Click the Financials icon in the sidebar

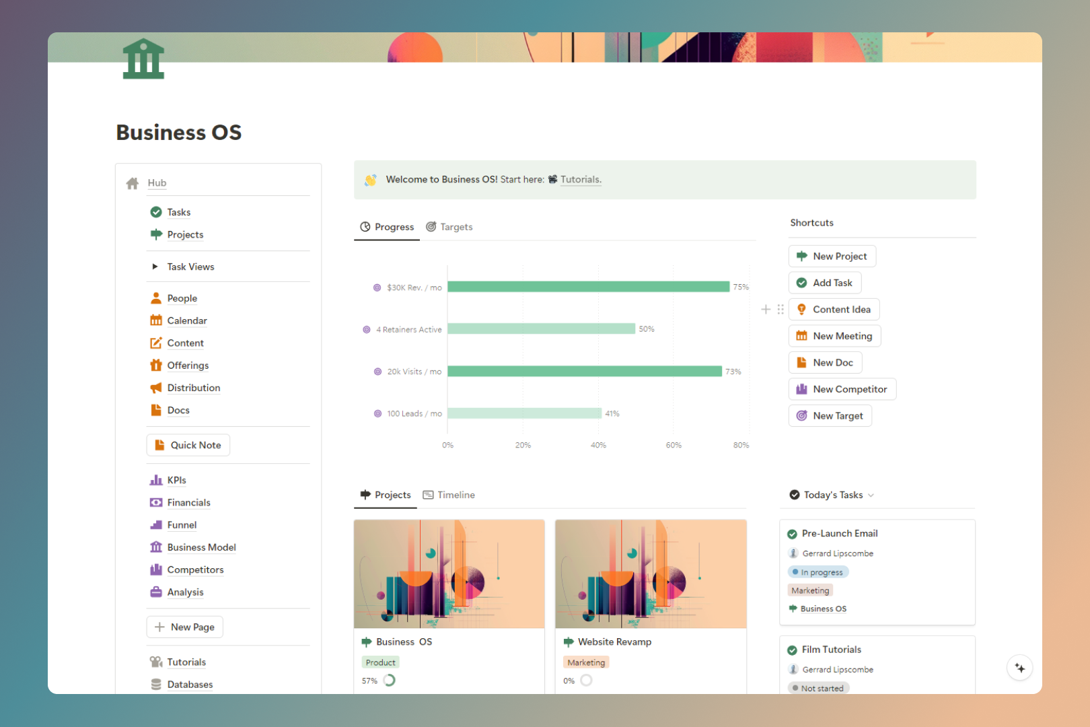155,502
